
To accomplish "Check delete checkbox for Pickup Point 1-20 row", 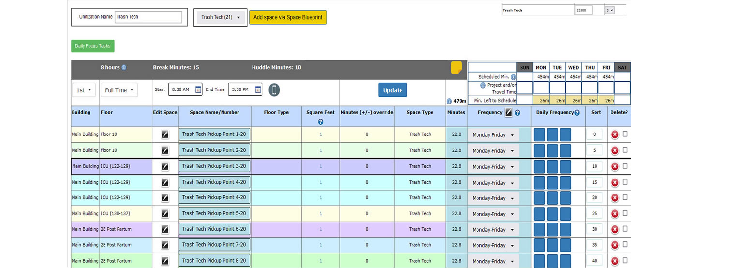I will tap(625, 134).
